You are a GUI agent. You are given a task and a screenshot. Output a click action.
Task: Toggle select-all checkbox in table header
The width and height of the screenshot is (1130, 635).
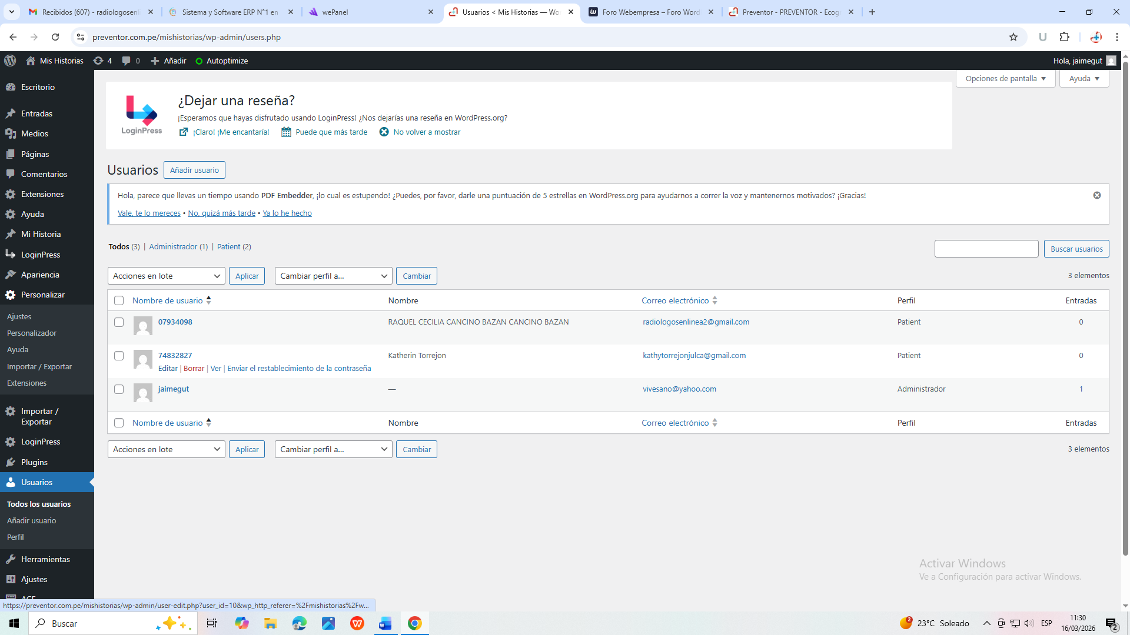pyautogui.click(x=119, y=300)
